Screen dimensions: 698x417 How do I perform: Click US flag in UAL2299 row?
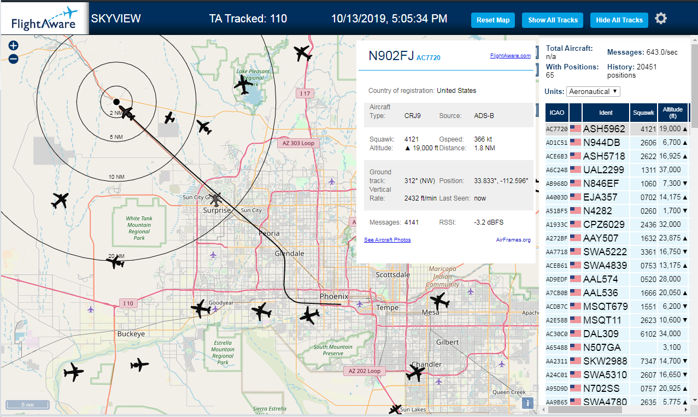click(x=576, y=170)
